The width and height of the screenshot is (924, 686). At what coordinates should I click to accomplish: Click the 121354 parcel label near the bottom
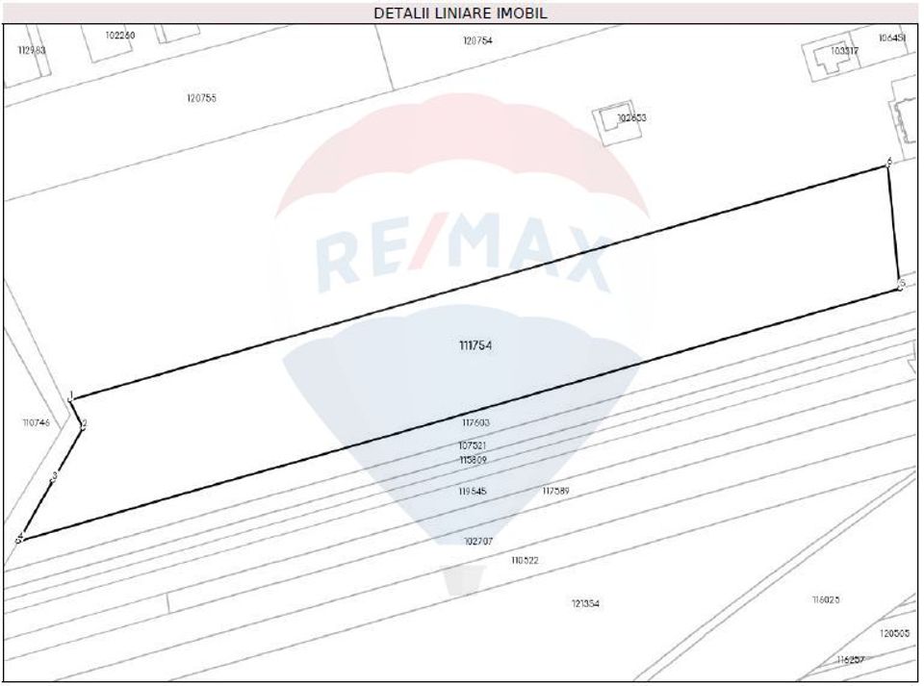[x=583, y=604]
